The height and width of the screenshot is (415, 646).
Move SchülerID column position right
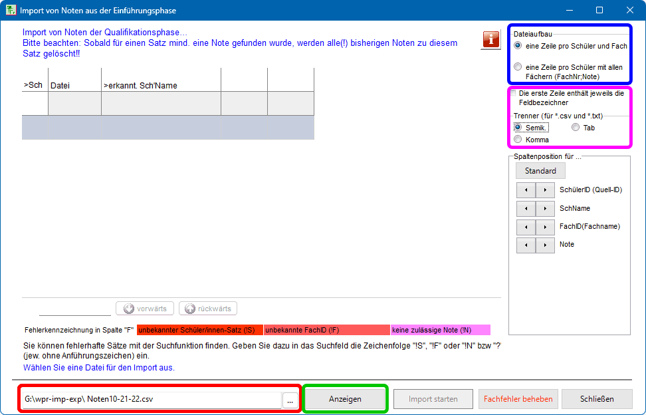(x=545, y=190)
